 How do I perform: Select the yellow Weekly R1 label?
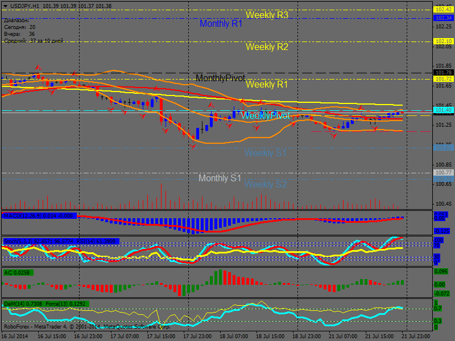coord(267,85)
